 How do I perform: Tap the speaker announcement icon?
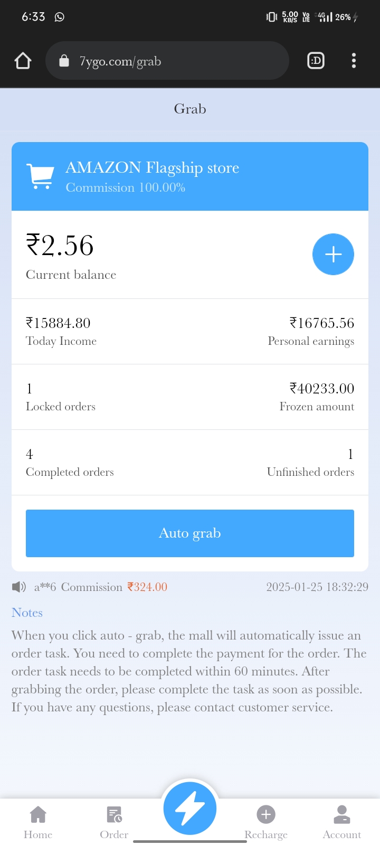pyautogui.click(x=19, y=587)
